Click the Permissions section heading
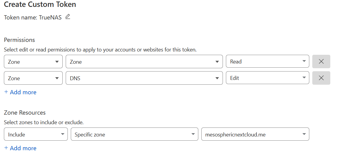This screenshot has height=158, width=348. coord(19,40)
